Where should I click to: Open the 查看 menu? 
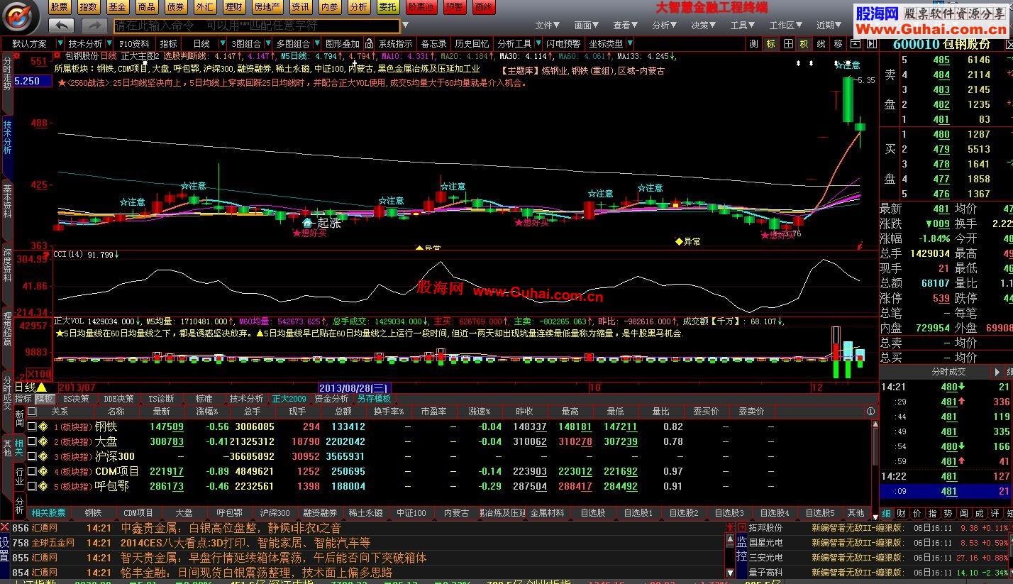(625, 26)
